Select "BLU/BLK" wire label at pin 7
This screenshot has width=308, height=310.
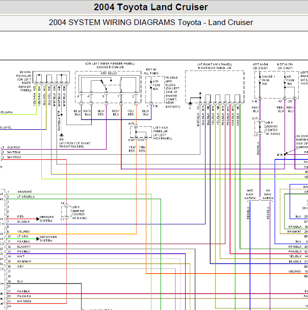(23, 222)
